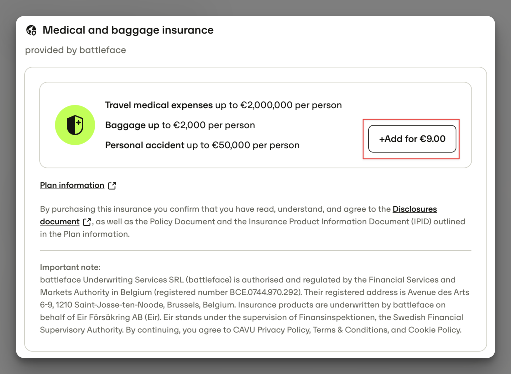Image resolution: width=511 pixels, height=374 pixels.
Task: Click external-link icon next to Plan information
Action: tap(112, 186)
